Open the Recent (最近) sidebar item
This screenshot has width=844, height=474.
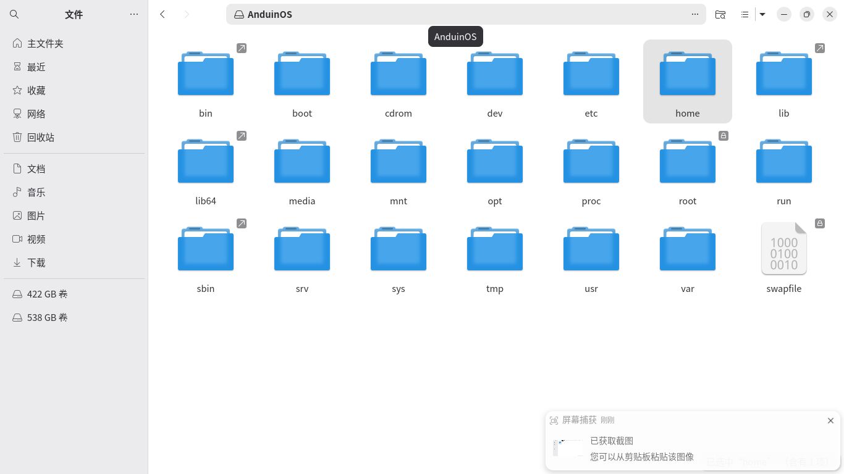(36, 67)
